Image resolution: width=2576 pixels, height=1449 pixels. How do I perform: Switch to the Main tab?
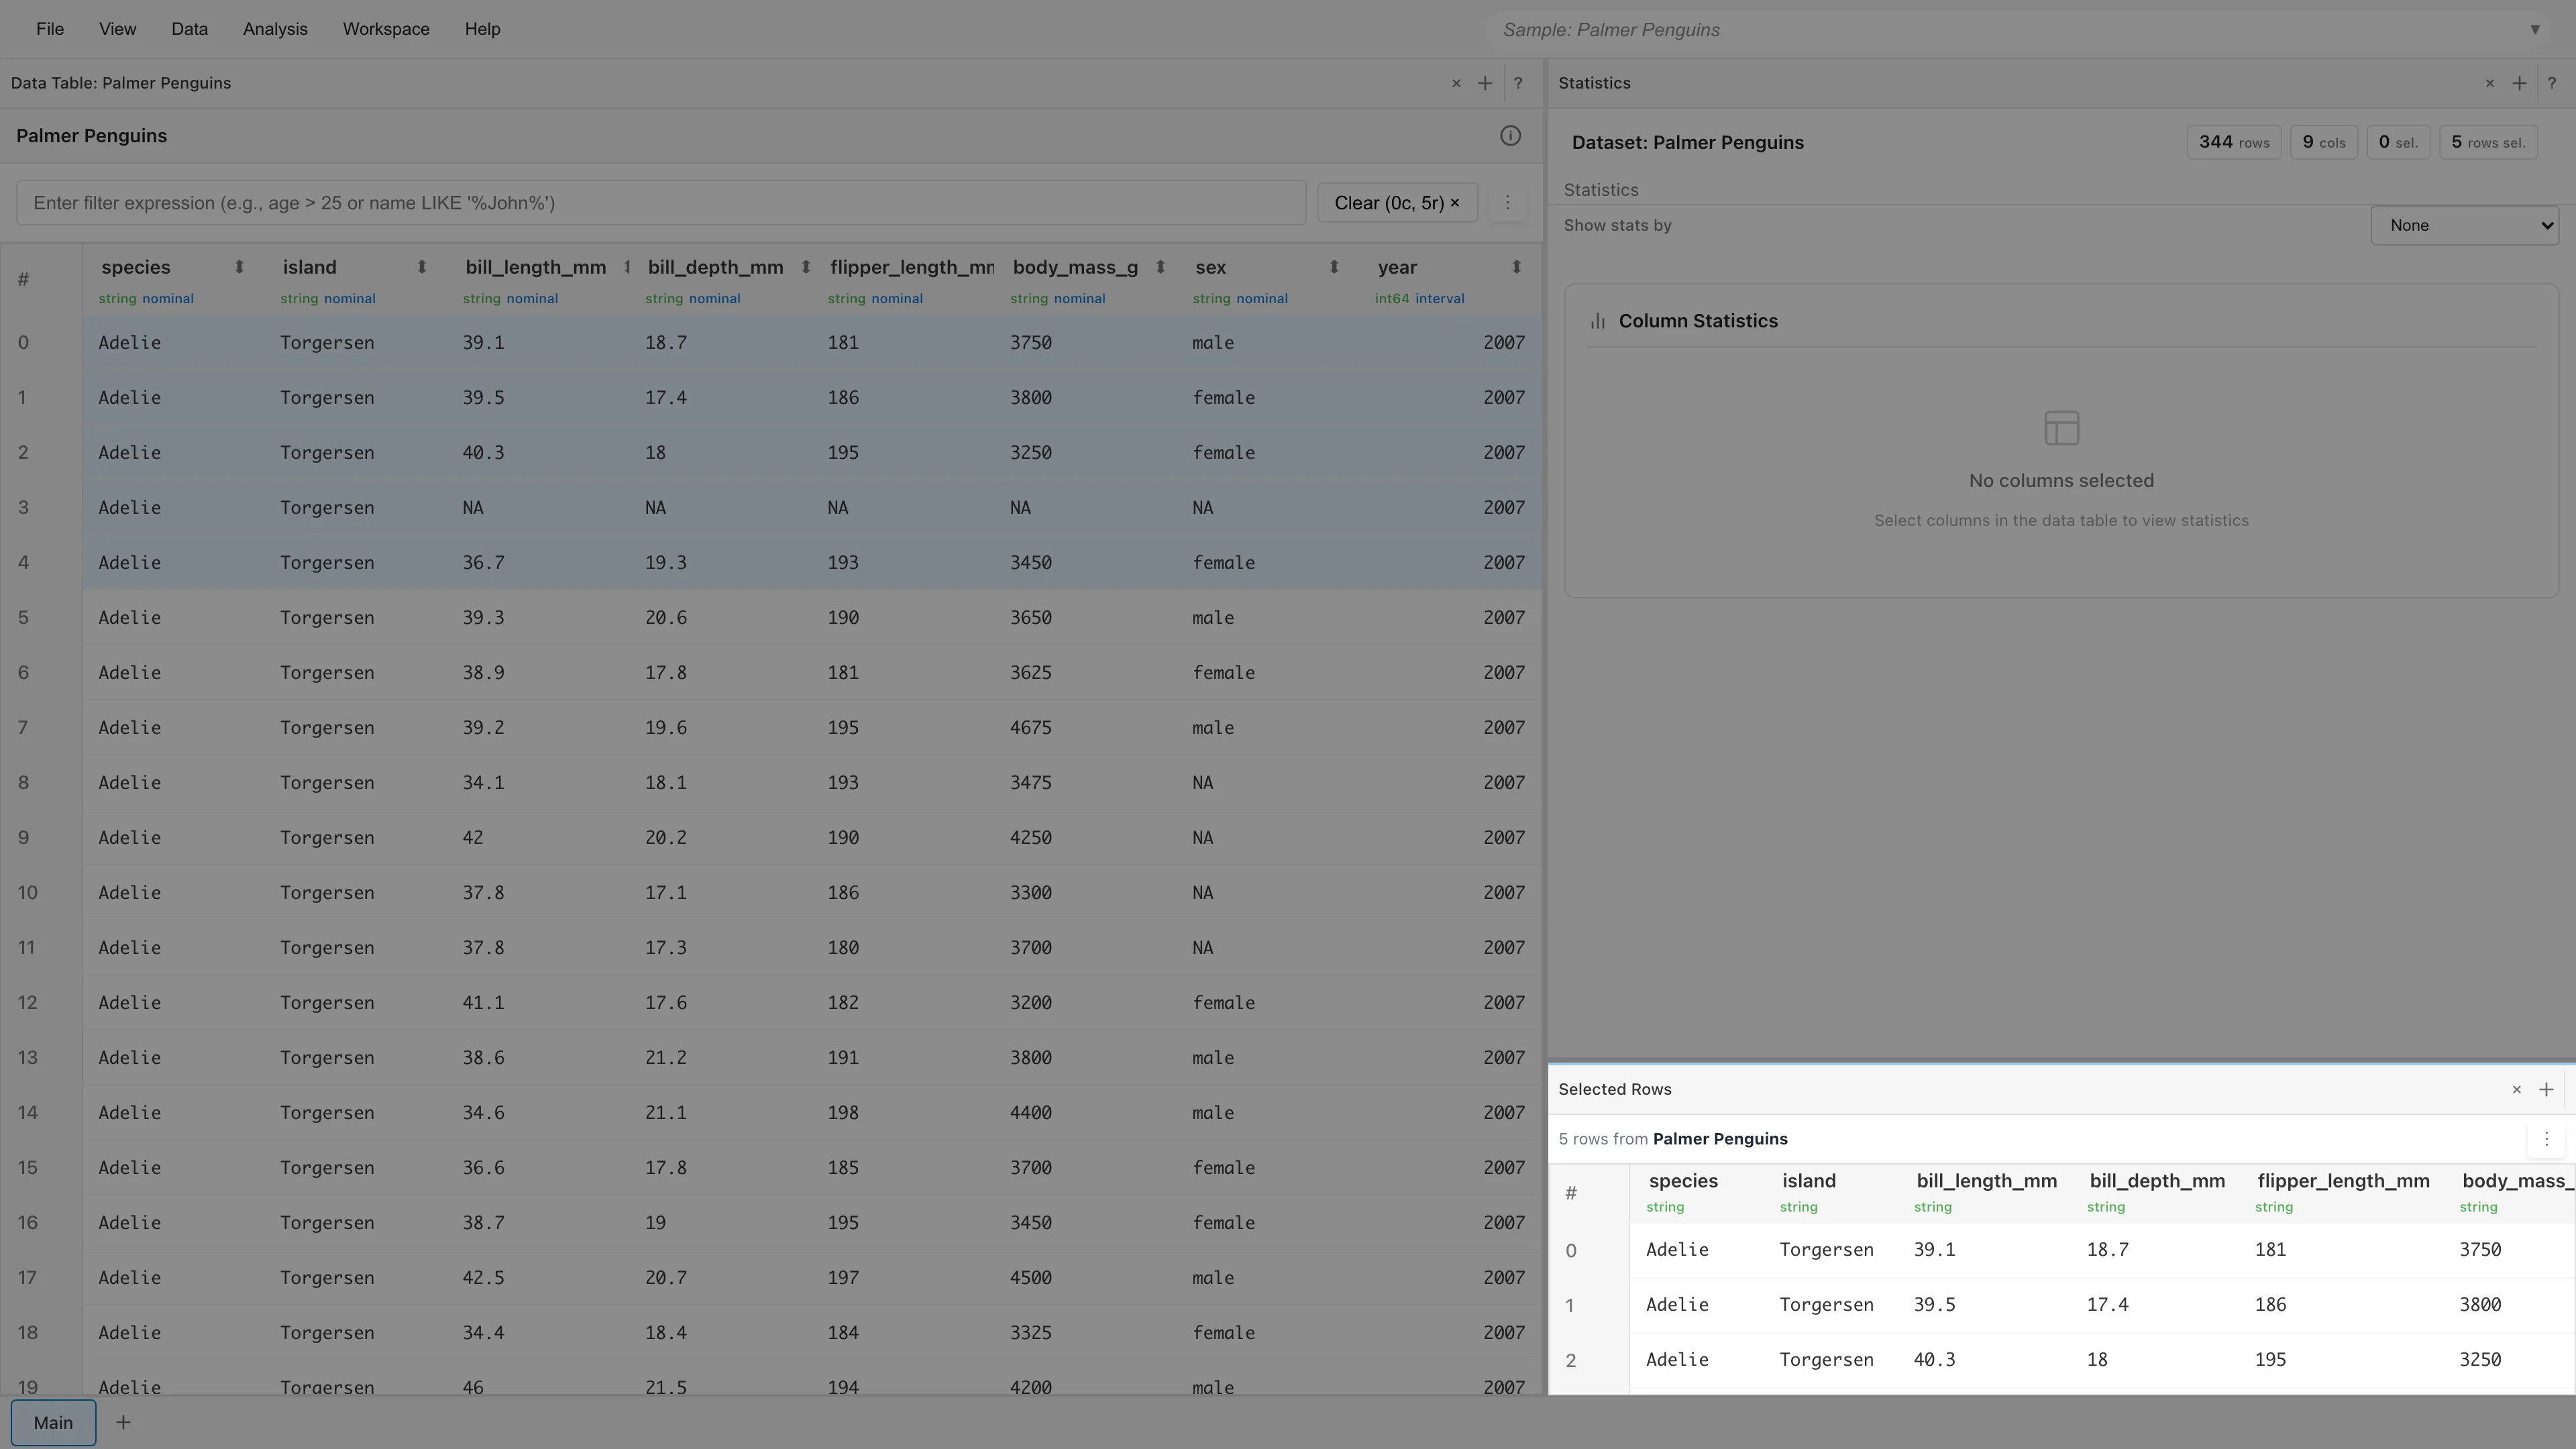click(x=54, y=1422)
